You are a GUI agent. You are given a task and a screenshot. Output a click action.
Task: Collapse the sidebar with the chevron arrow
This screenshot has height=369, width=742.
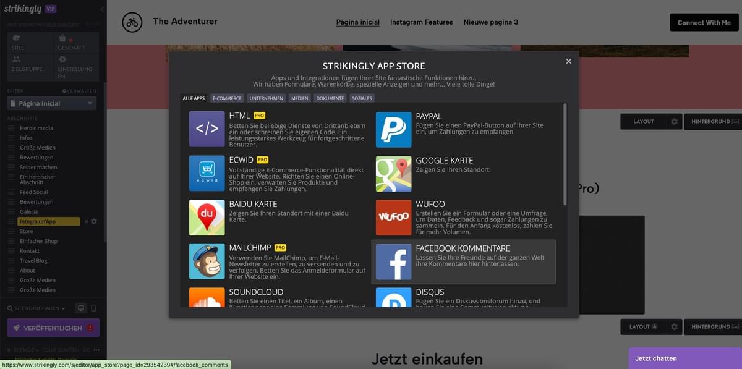[x=101, y=9]
